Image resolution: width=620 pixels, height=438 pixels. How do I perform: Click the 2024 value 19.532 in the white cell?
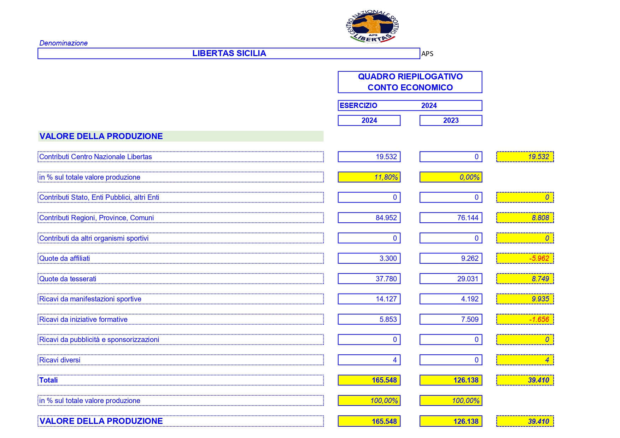(x=369, y=157)
